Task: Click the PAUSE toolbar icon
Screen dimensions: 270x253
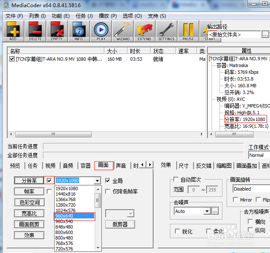Action: tap(188, 31)
